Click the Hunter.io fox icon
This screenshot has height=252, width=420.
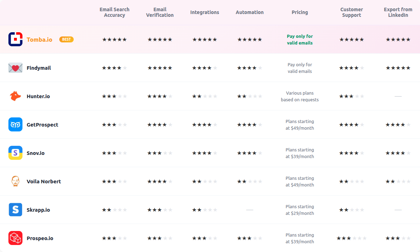click(15, 96)
